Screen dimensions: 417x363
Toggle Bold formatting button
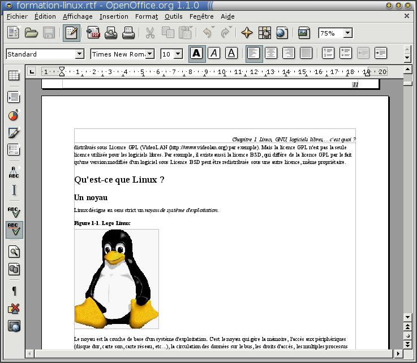tap(196, 53)
